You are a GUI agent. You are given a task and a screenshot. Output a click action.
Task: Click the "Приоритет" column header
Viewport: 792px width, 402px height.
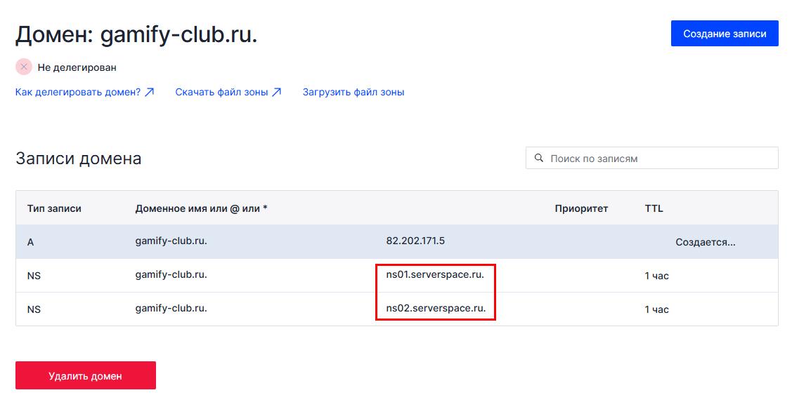pyautogui.click(x=581, y=208)
